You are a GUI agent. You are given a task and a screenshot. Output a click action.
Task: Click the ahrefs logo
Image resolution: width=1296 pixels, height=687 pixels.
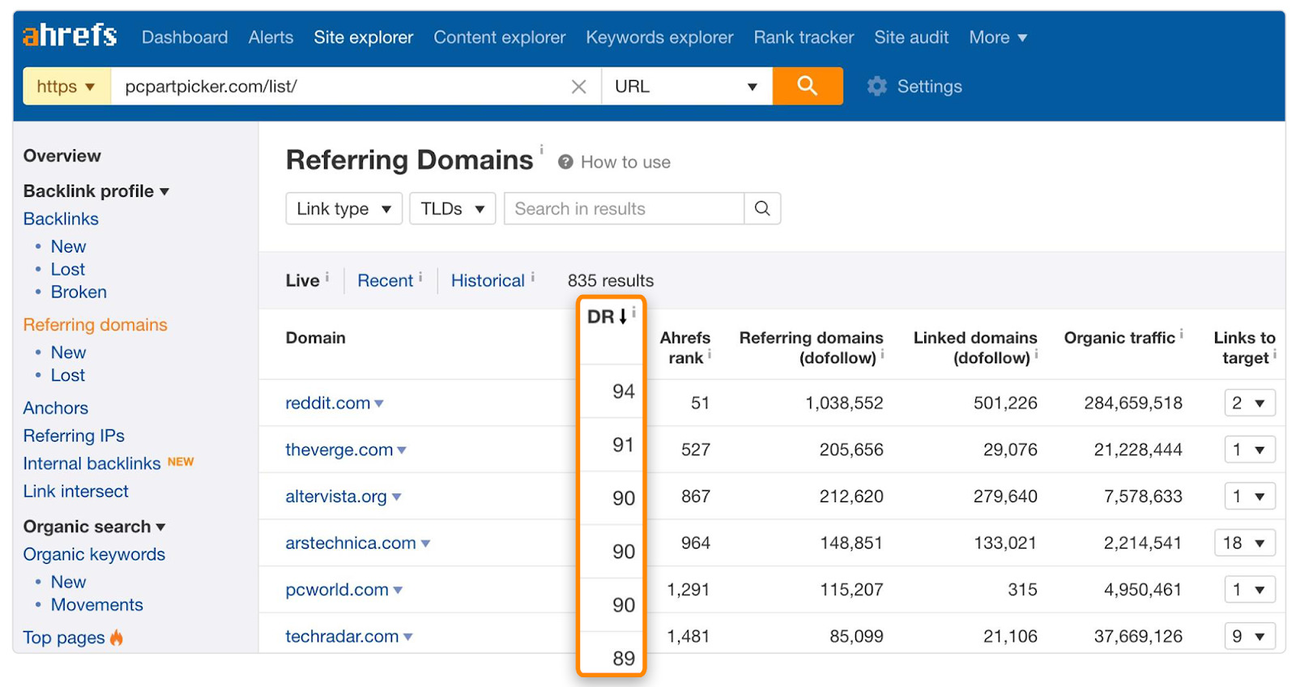pos(70,36)
